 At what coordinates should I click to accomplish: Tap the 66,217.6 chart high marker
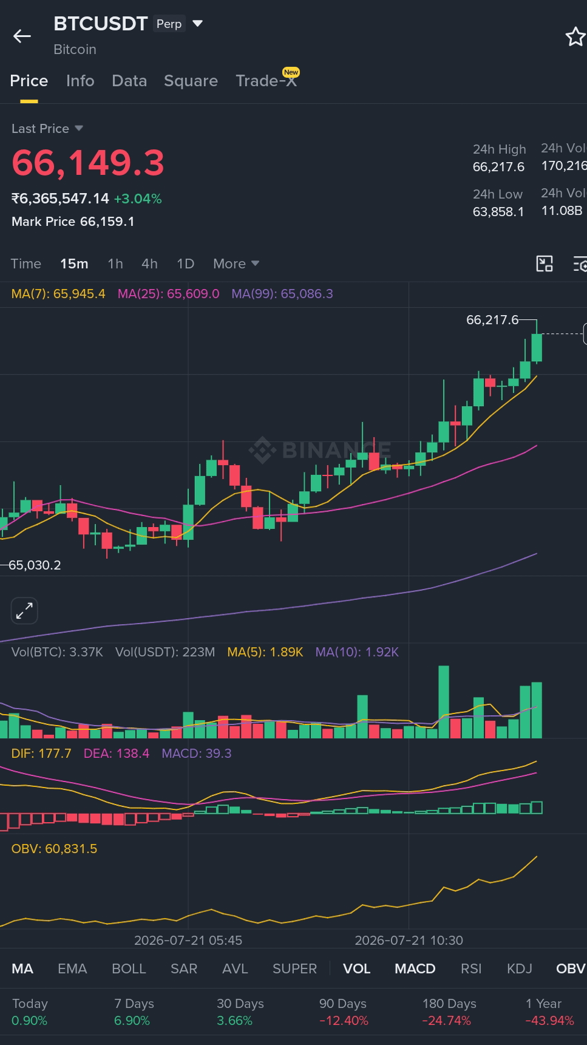click(x=492, y=320)
